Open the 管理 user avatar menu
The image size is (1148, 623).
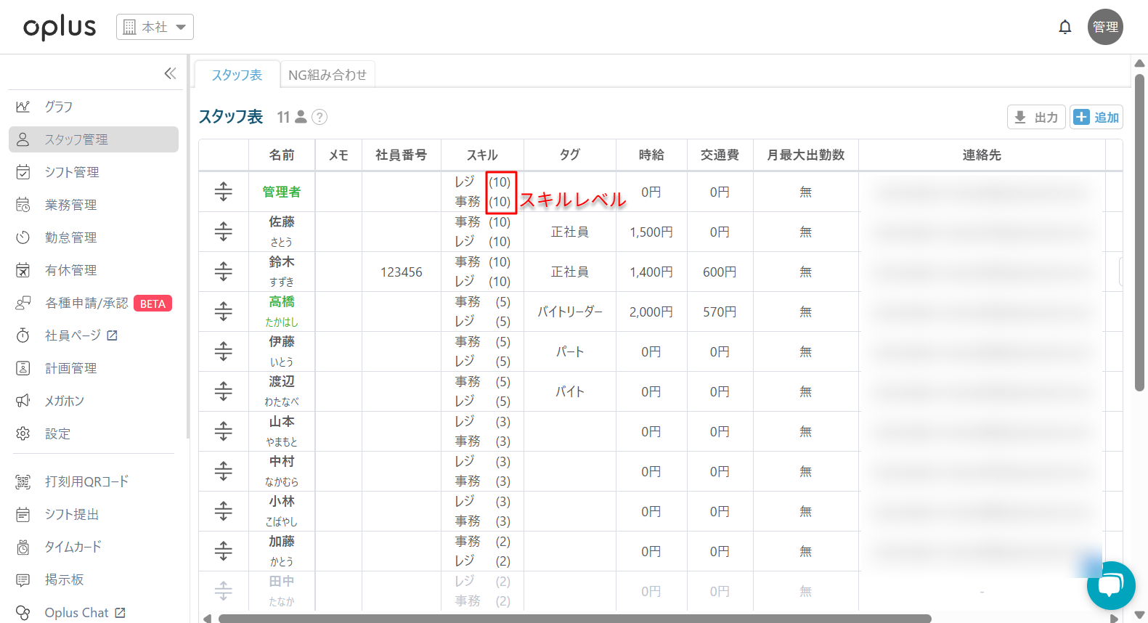[1104, 27]
